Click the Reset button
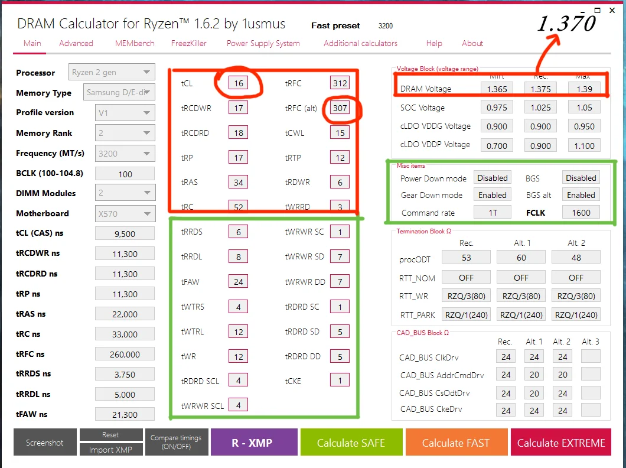Screen dimensions: 626x468 [110, 435]
